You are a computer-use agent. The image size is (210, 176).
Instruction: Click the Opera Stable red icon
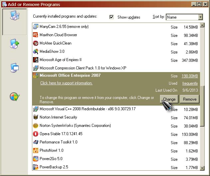click(x=36, y=134)
